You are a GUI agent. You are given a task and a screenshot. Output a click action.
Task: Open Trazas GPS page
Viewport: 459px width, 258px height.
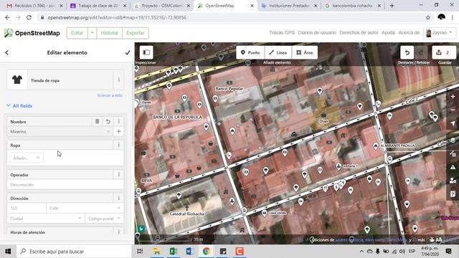[x=282, y=33]
